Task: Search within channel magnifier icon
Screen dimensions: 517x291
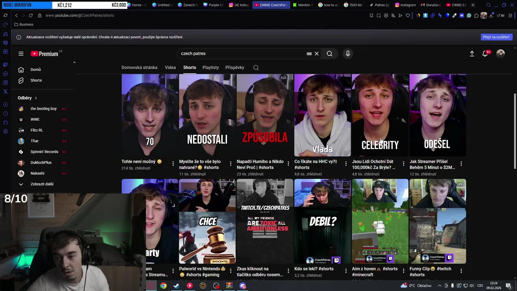Action: (x=256, y=67)
